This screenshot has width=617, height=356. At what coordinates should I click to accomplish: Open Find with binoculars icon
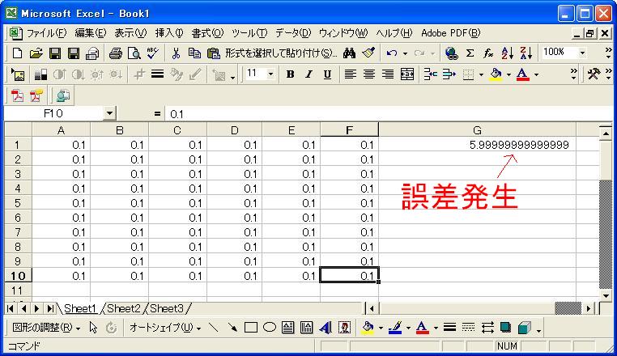pyautogui.click(x=349, y=53)
